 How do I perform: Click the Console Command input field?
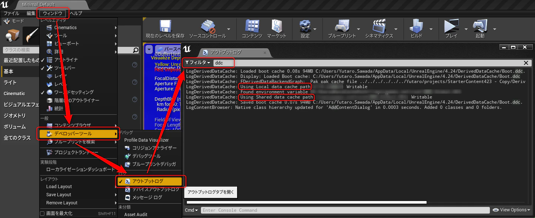coord(345,210)
